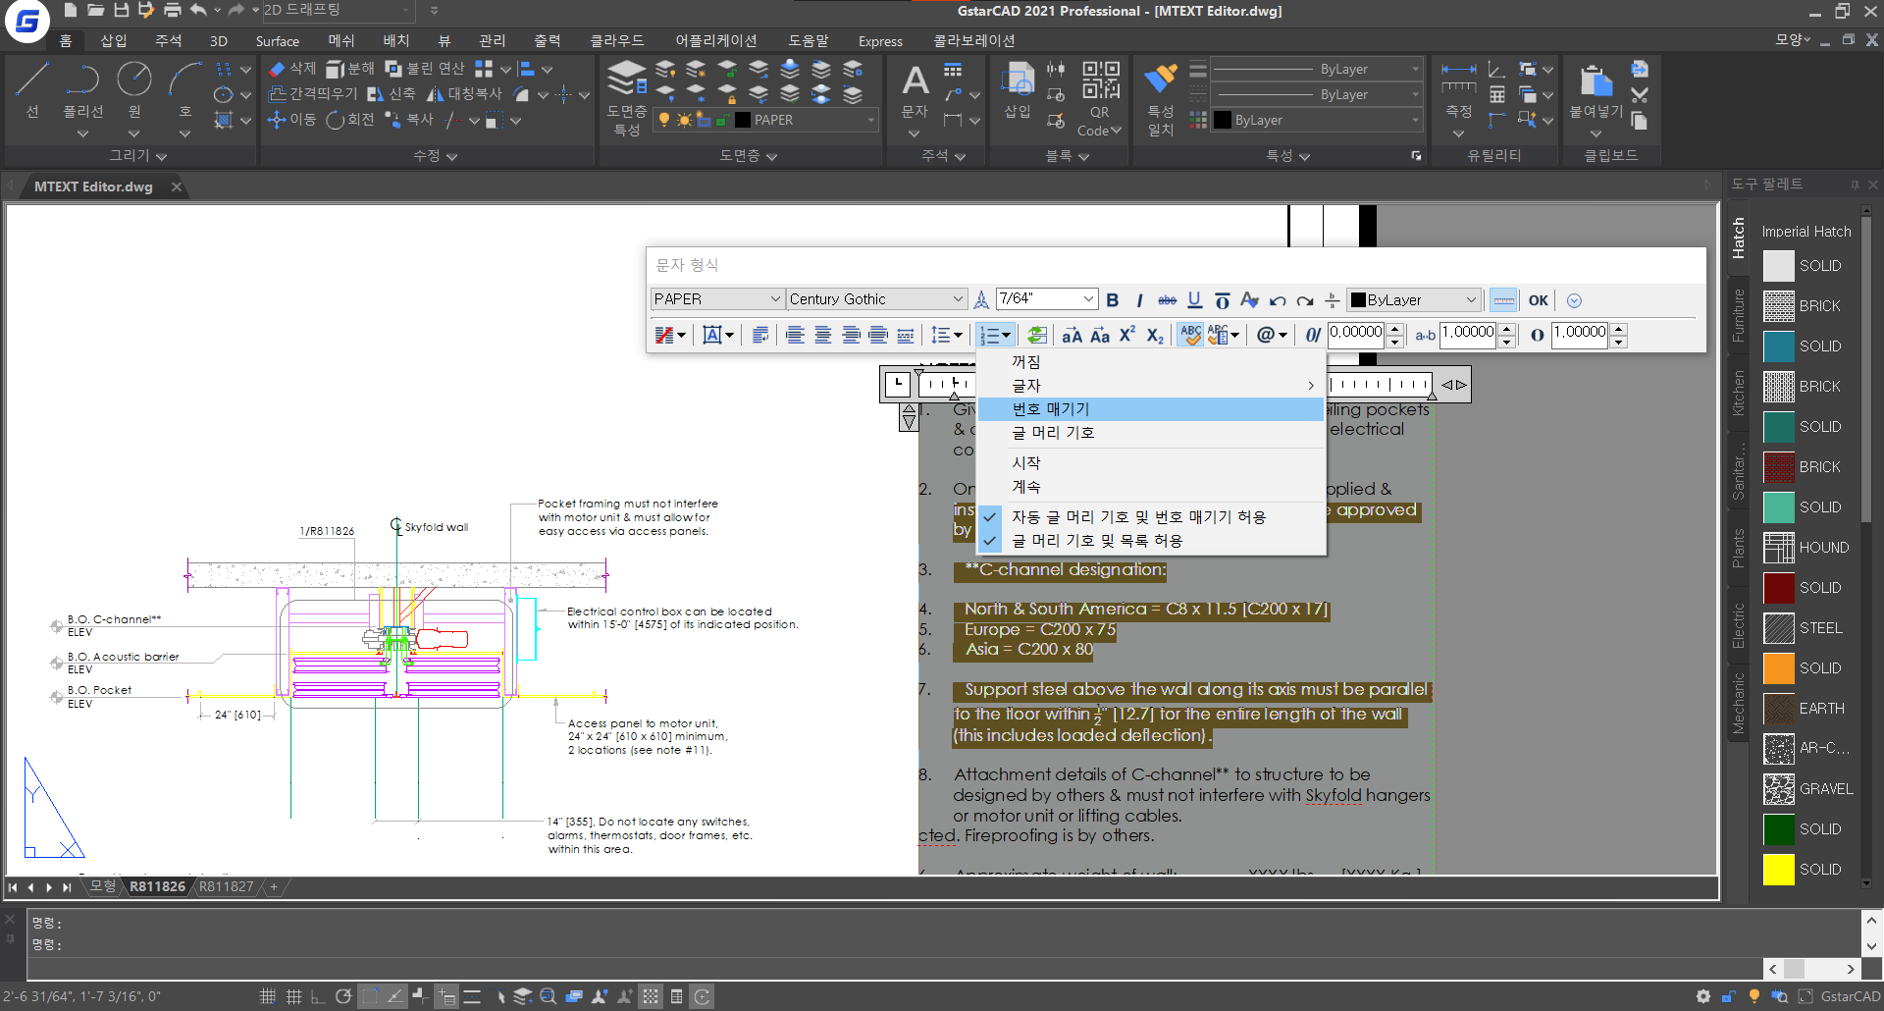Viewport: 1884px width, 1011px height.
Task: Toggle bold text formatting
Action: [x=1112, y=300]
